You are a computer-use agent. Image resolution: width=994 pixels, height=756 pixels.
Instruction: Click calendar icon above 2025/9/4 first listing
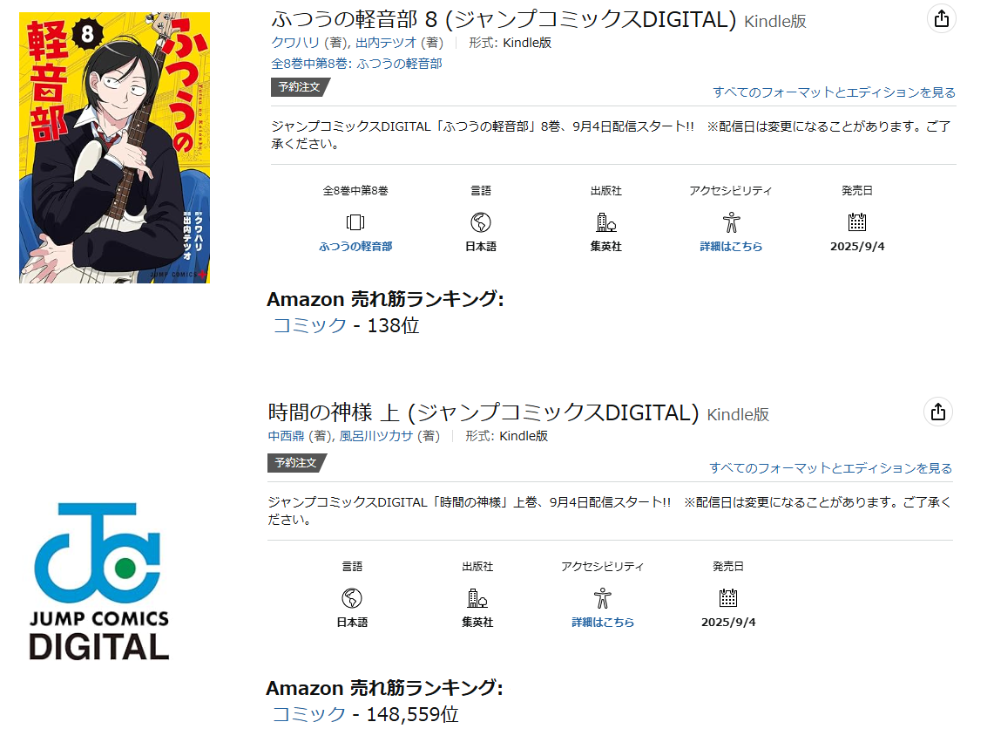(x=857, y=221)
